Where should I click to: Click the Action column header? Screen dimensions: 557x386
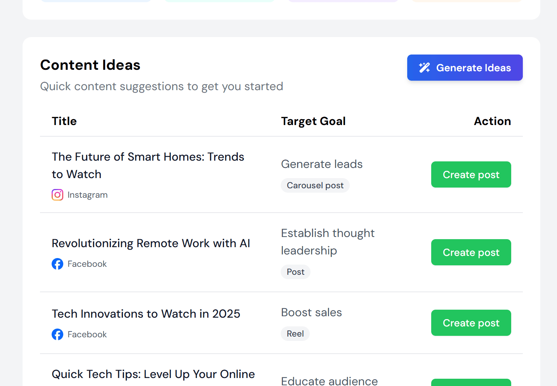click(x=492, y=121)
